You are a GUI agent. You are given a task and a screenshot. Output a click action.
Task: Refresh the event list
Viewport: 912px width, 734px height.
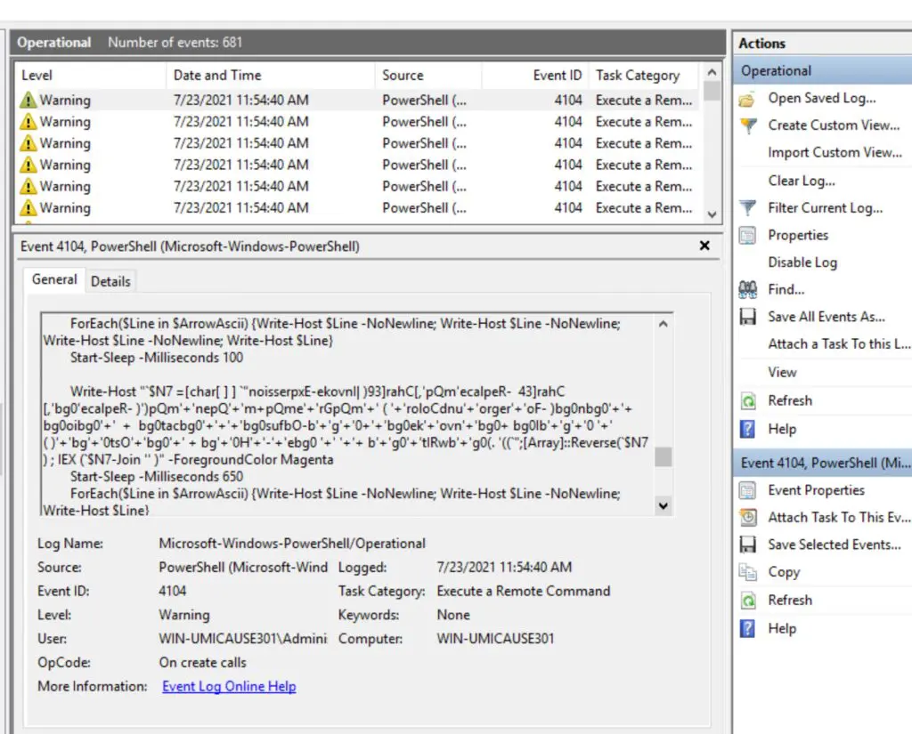(789, 400)
